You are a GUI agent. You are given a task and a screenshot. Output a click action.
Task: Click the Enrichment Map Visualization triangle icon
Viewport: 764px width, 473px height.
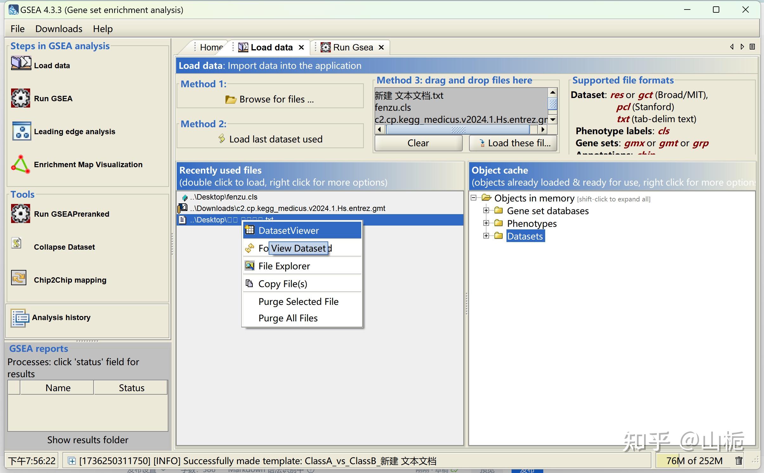pos(21,164)
